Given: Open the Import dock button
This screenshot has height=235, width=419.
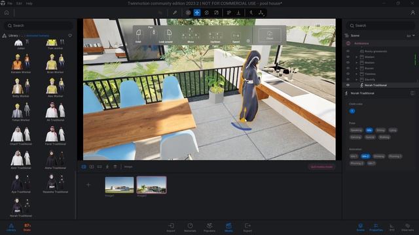Looking at the screenshot, I should point(171,227).
